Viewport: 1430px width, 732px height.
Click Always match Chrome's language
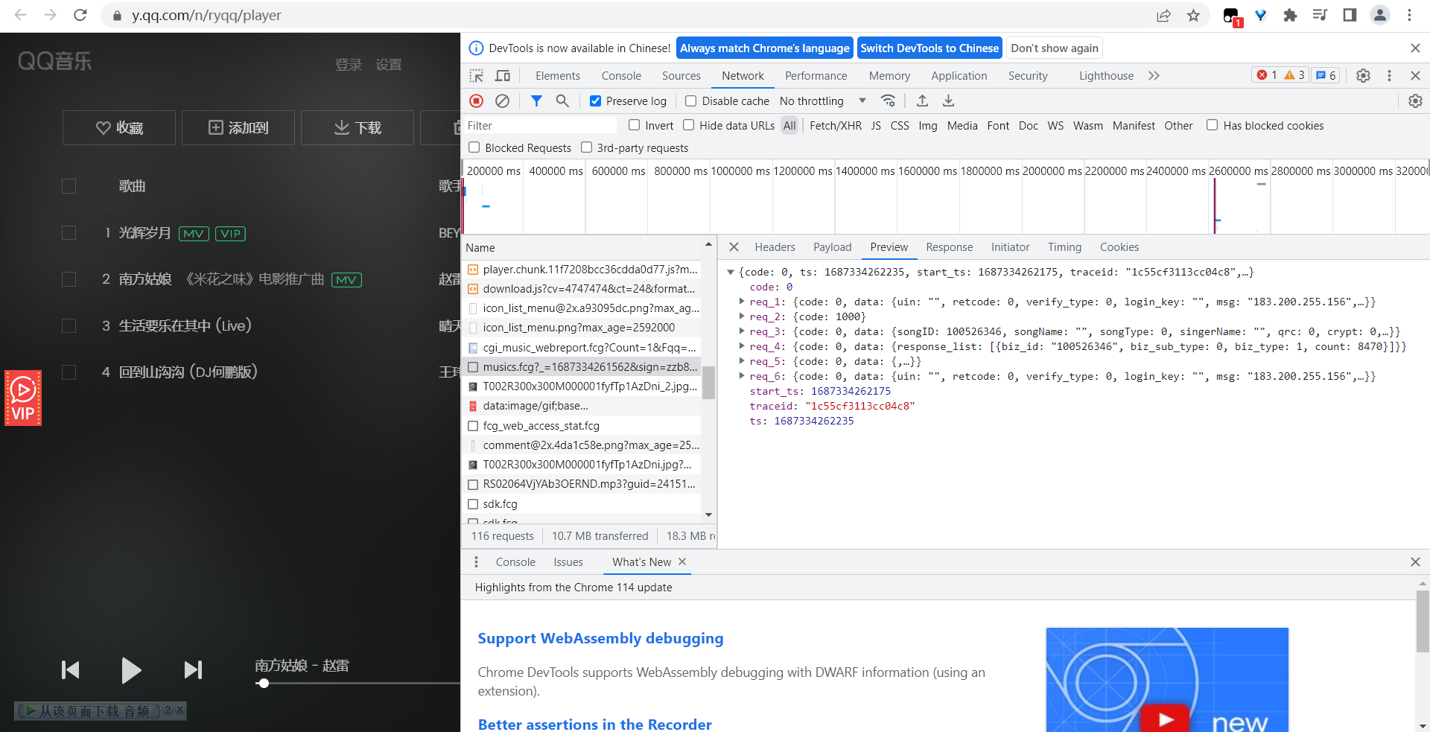(765, 48)
